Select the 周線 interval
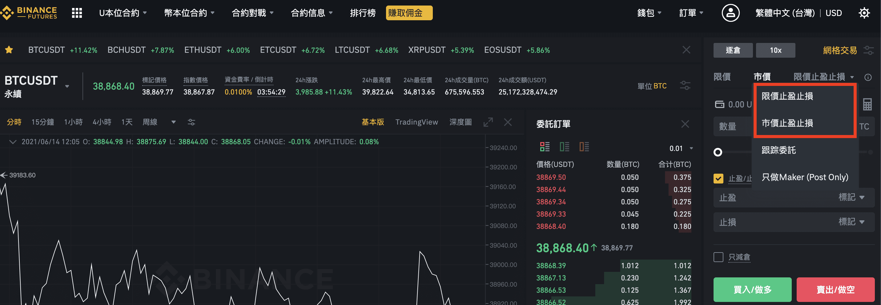This screenshot has width=881, height=305. pyautogui.click(x=150, y=122)
